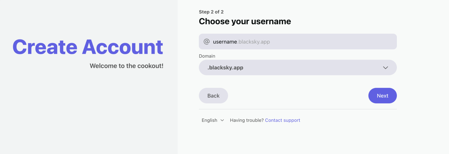Viewport: 449px width, 154px height.
Task: Select the 'username' placeholder word
Action: pyautogui.click(x=225, y=42)
